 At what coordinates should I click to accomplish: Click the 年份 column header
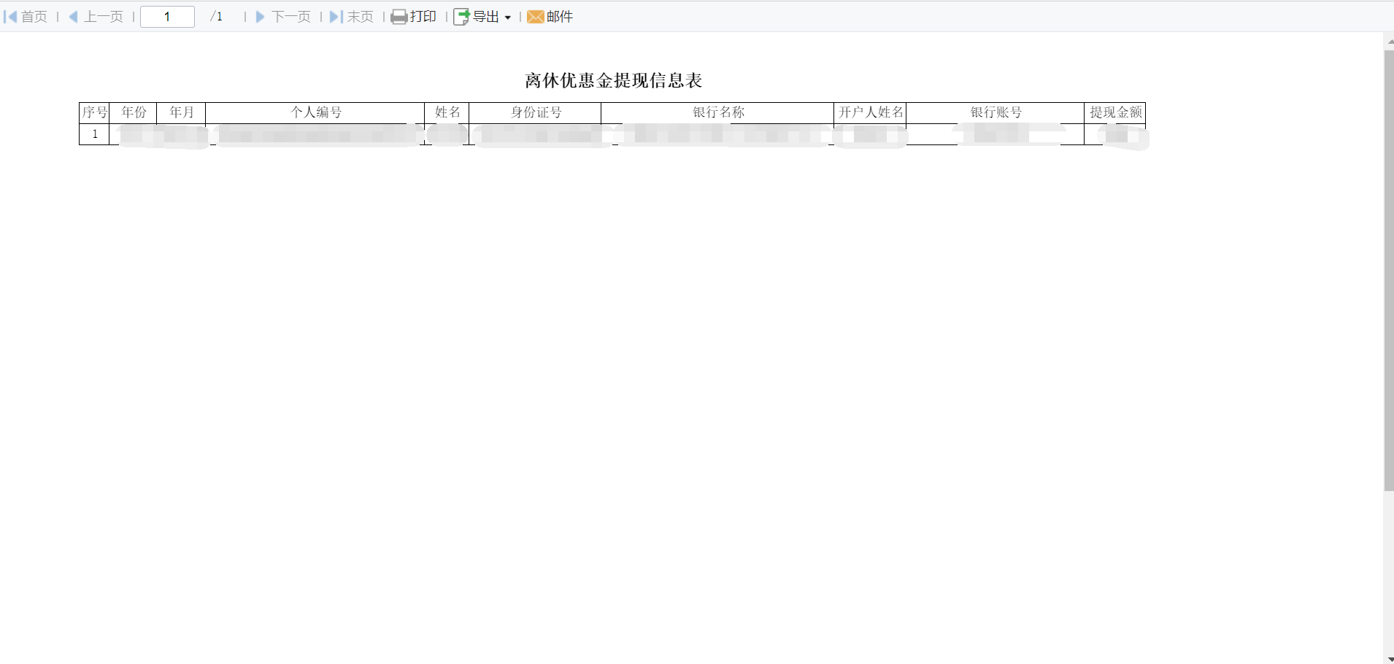[134, 112]
